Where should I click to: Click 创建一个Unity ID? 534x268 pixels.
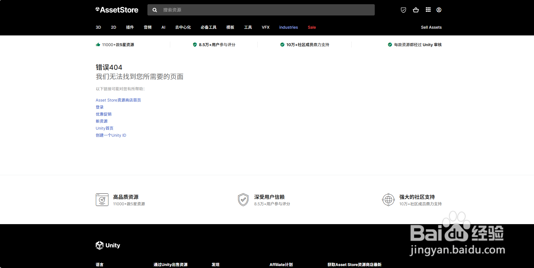(x=111, y=135)
